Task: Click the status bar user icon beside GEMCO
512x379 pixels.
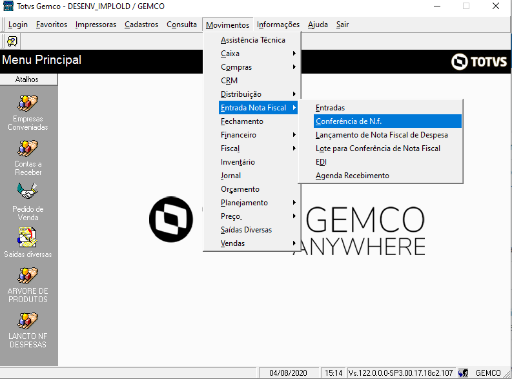Action: [464, 373]
